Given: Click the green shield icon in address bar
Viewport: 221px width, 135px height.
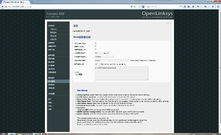Looking at the screenshot, I should click(131, 6).
